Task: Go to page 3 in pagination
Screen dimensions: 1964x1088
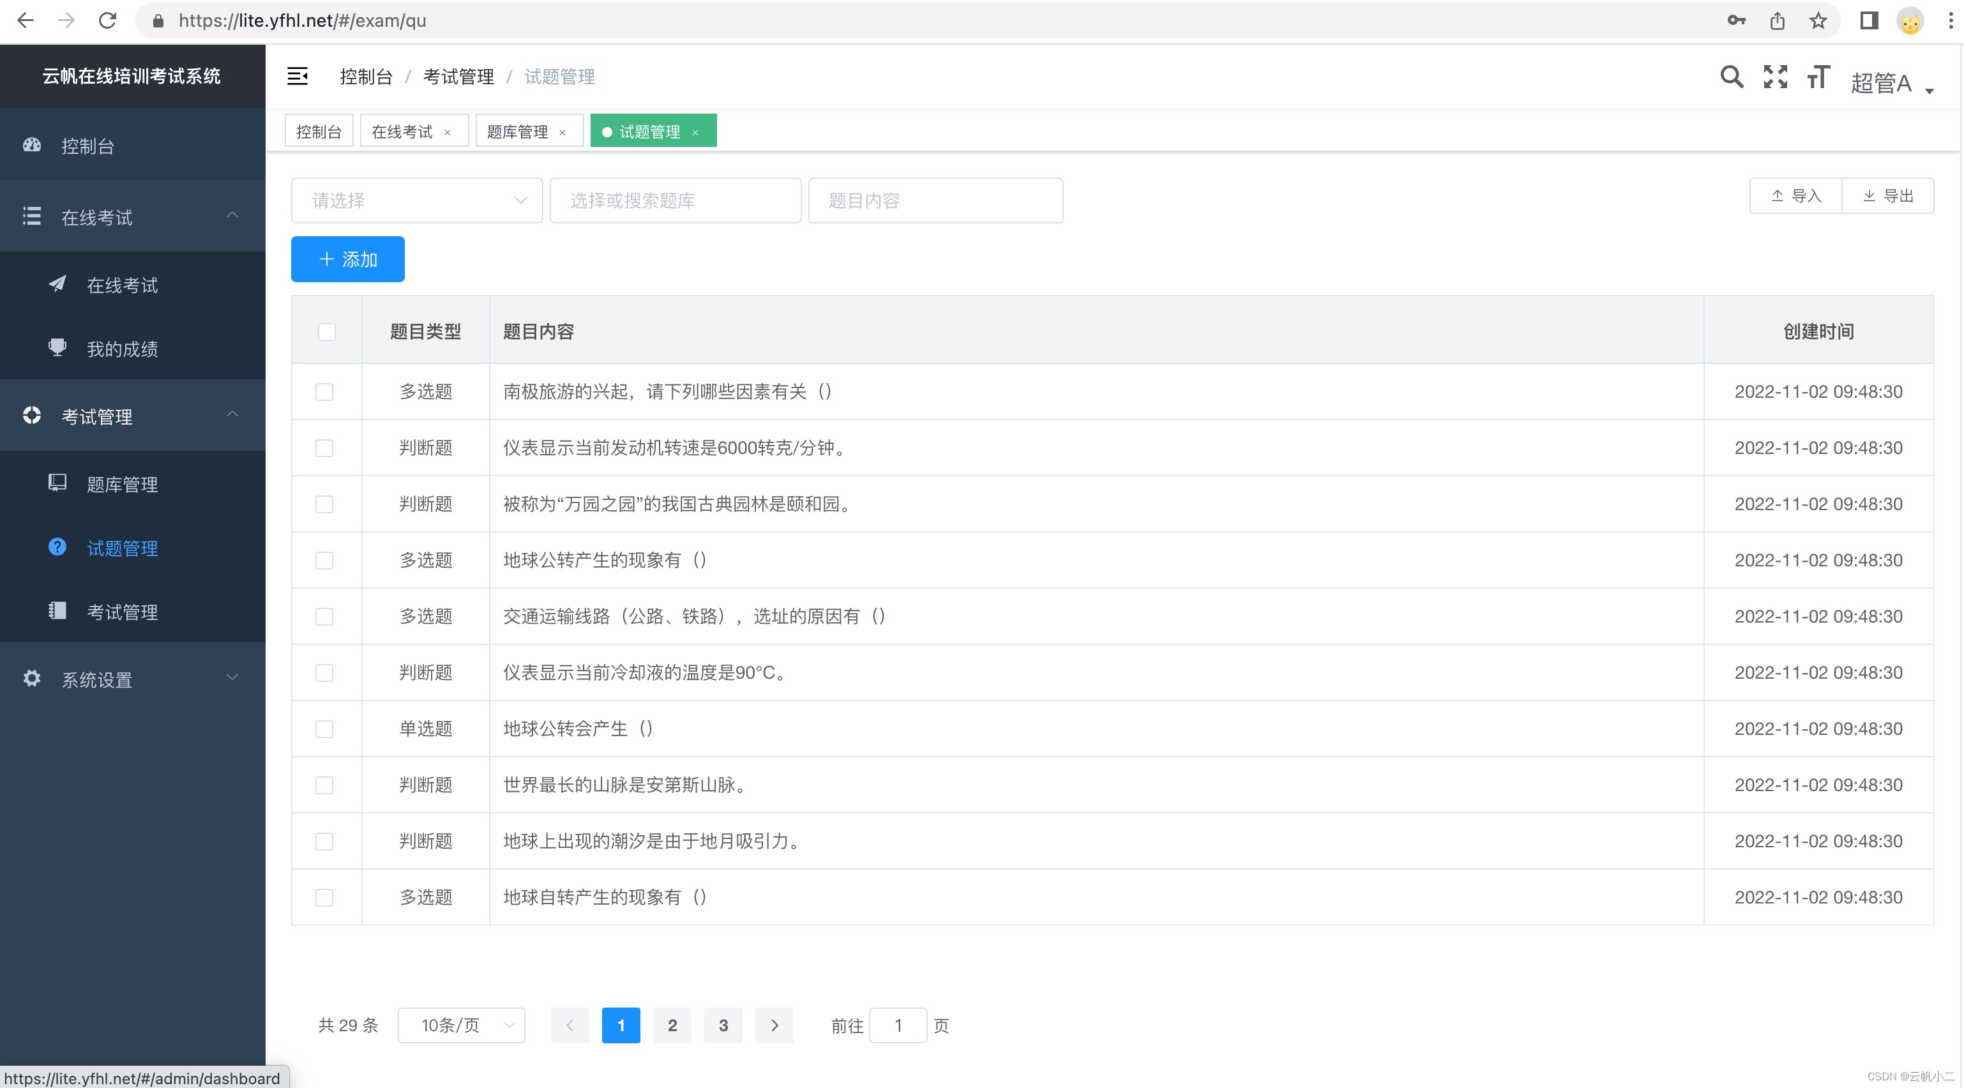Action: [x=723, y=1025]
